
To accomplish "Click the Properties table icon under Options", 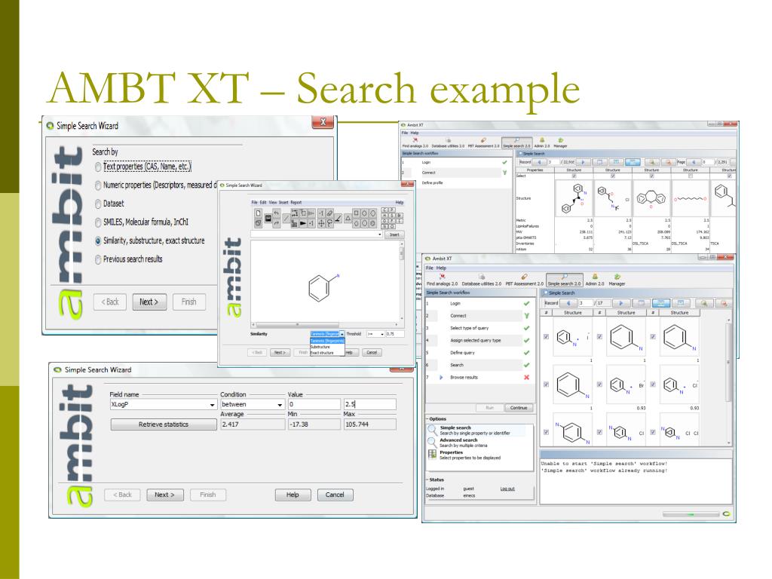I will 432,454.
